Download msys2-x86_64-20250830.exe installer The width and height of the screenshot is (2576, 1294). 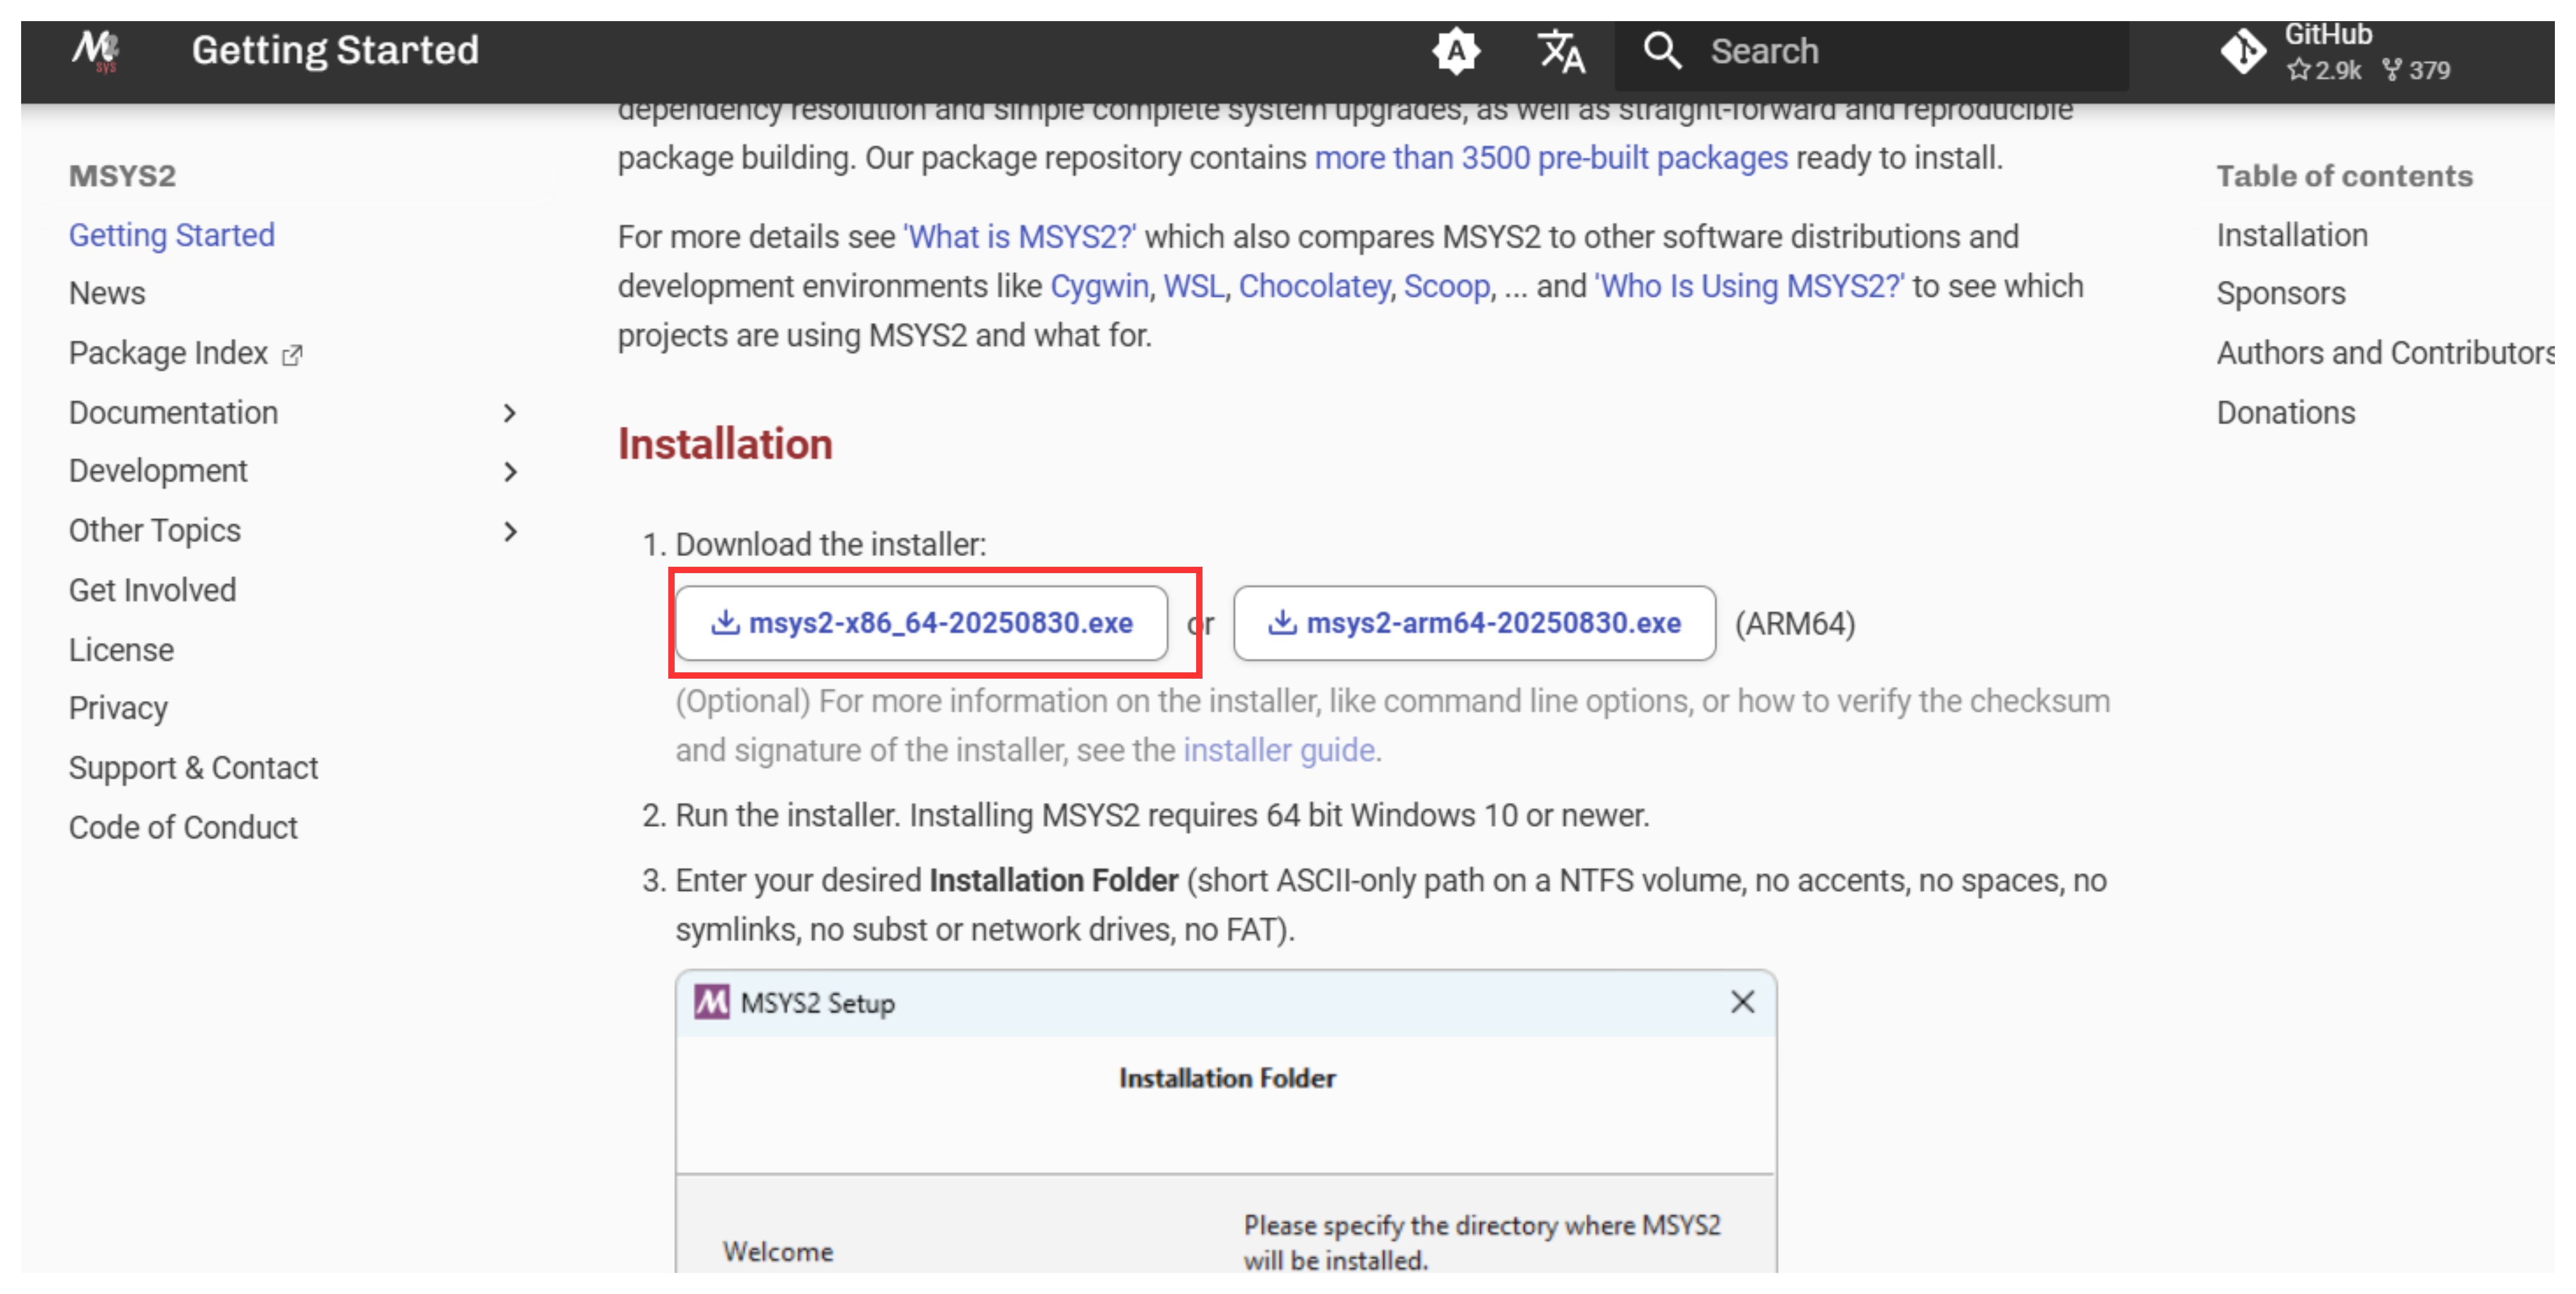(x=921, y=623)
